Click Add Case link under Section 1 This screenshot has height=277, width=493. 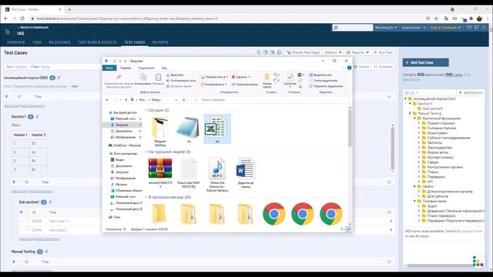click(18, 192)
